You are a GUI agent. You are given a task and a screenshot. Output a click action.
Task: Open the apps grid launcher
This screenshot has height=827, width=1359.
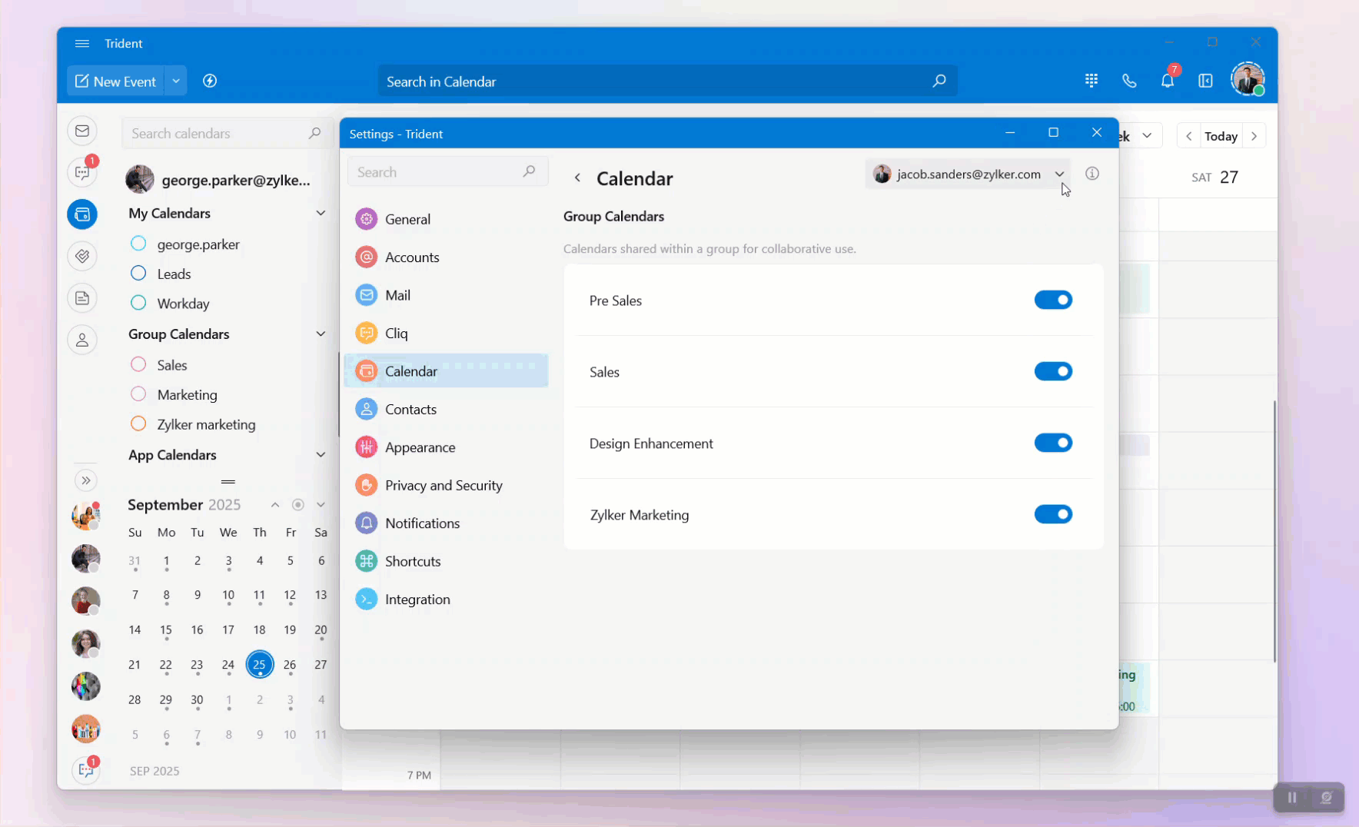pyautogui.click(x=1091, y=81)
